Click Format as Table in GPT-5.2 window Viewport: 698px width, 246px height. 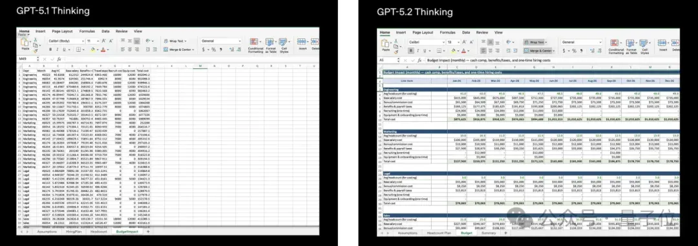[x=630, y=43]
